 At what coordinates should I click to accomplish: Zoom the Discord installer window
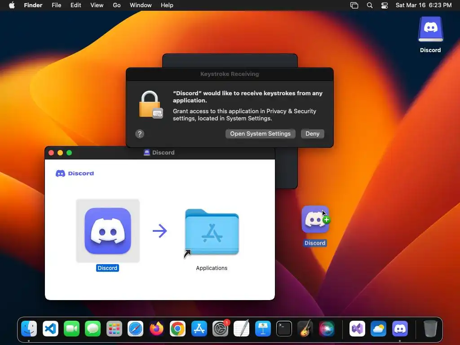pos(69,153)
